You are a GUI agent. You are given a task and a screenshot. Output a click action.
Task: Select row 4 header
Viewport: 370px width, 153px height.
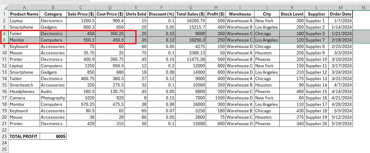pos(4,33)
